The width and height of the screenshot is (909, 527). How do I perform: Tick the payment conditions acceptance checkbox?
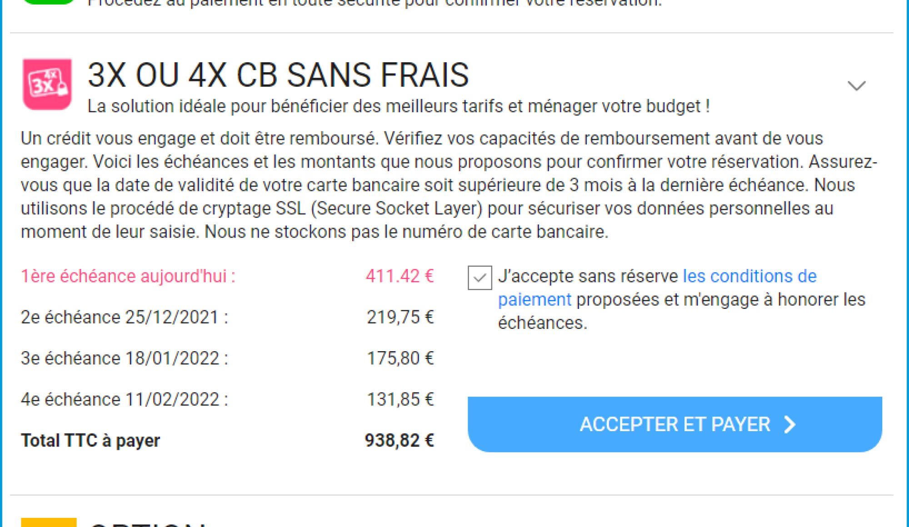coord(479,278)
